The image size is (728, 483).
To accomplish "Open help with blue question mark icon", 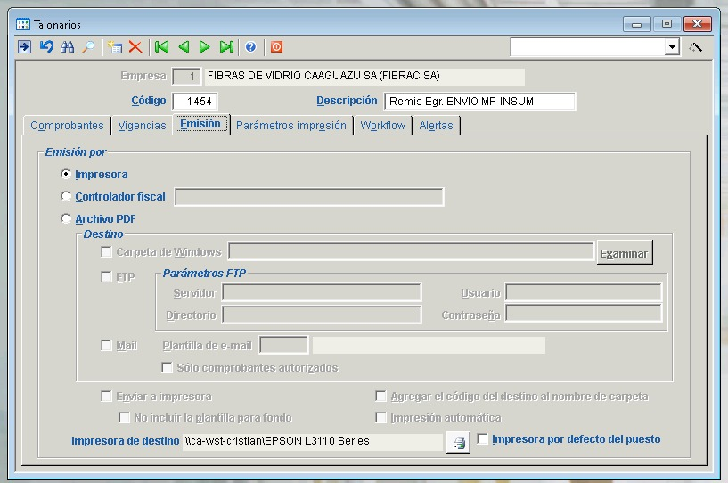I will 250,47.
